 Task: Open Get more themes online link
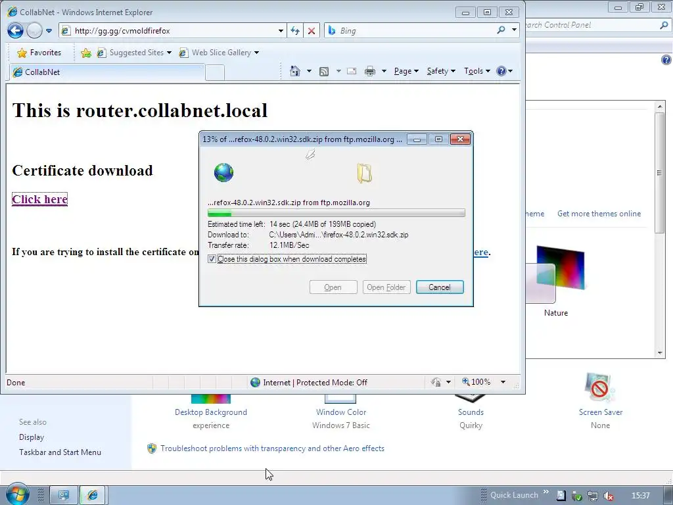click(x=599, y=214)
